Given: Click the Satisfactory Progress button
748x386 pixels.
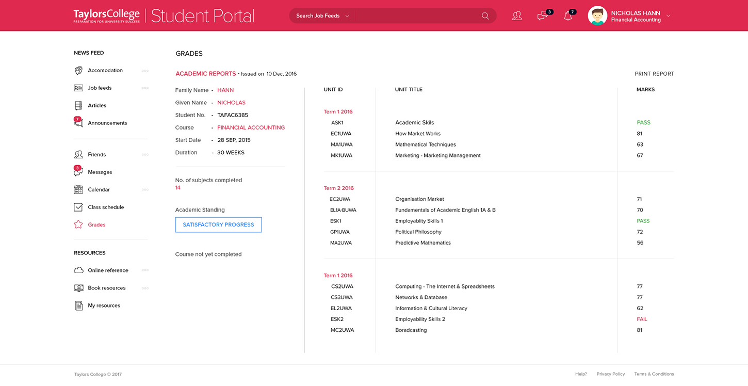Looking at the screenshot, I should [218, 224].
